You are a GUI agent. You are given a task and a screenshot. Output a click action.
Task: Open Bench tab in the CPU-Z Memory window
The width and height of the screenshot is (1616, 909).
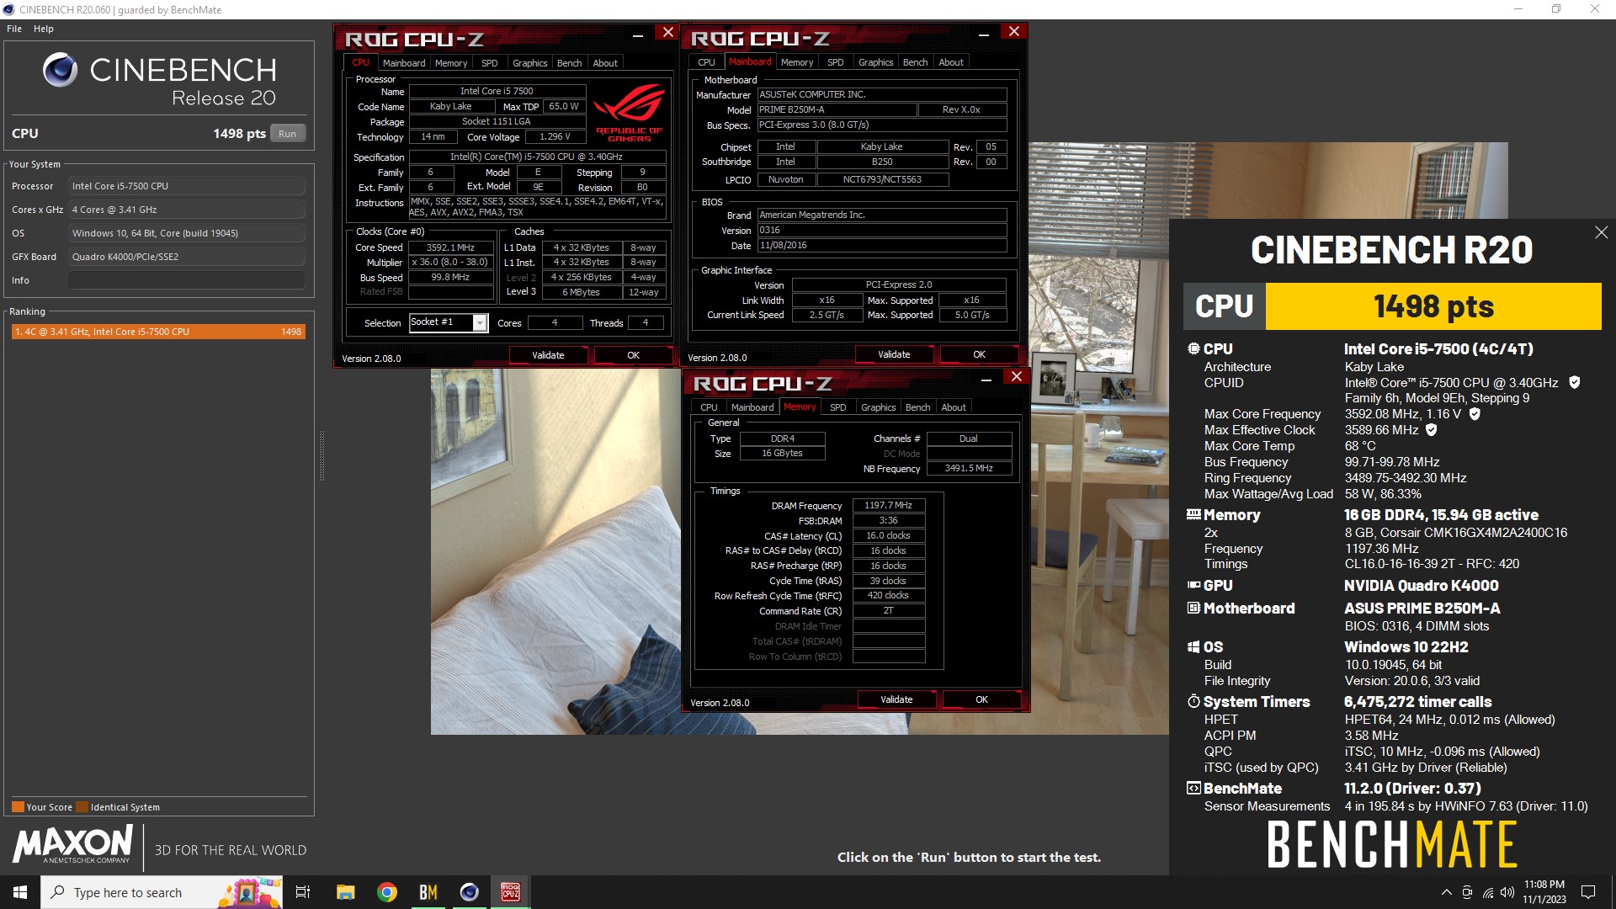coord(918,407)
